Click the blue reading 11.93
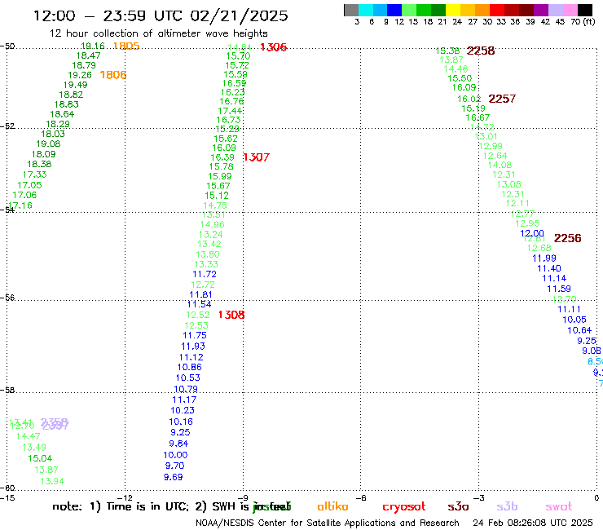 [193, 347]
